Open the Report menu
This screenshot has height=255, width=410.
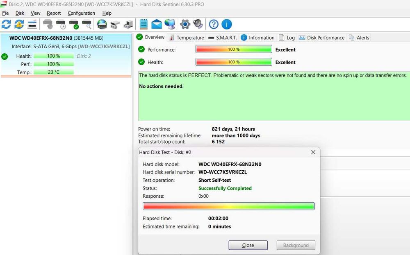click(x=54, y=13)
